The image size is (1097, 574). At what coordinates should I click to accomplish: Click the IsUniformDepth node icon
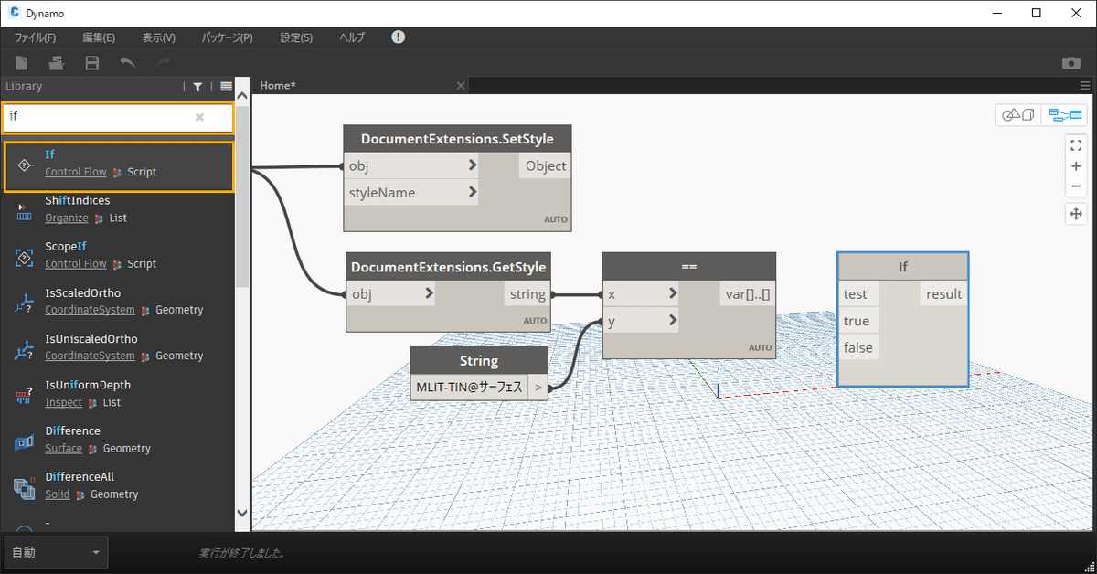coord(25,394)
